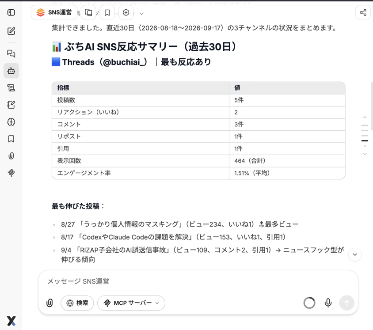Start voice input with microphone icon
This screenshot has height=330, width=373.
(328, 303)
